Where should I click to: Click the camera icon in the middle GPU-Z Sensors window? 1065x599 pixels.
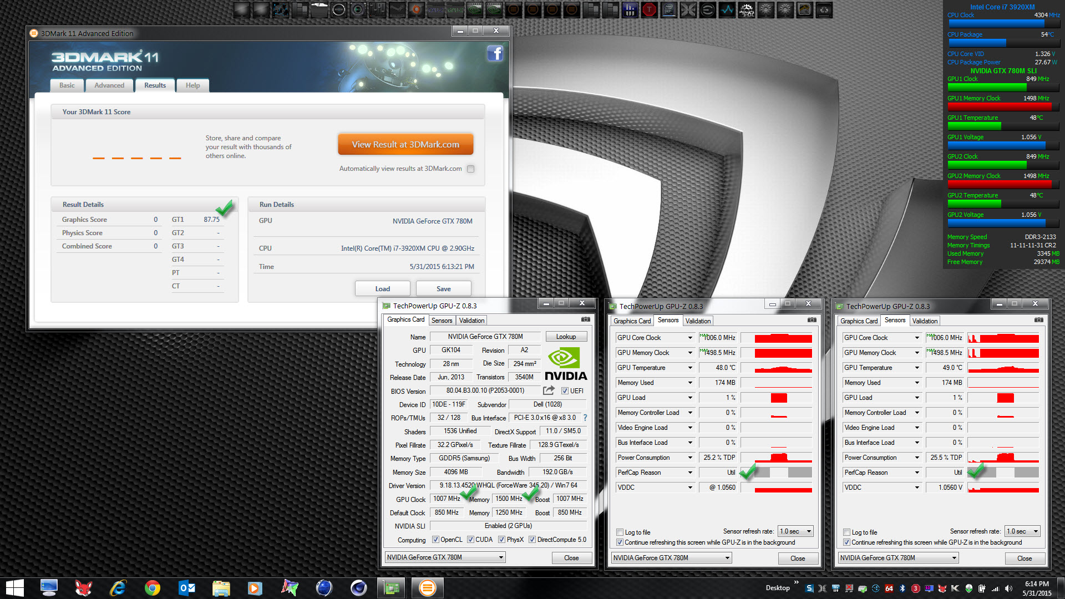[x=812, y=320]
